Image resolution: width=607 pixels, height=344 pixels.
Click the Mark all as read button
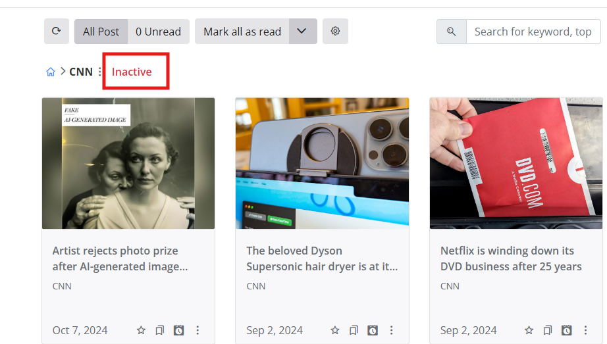click(x=242, y=32)
